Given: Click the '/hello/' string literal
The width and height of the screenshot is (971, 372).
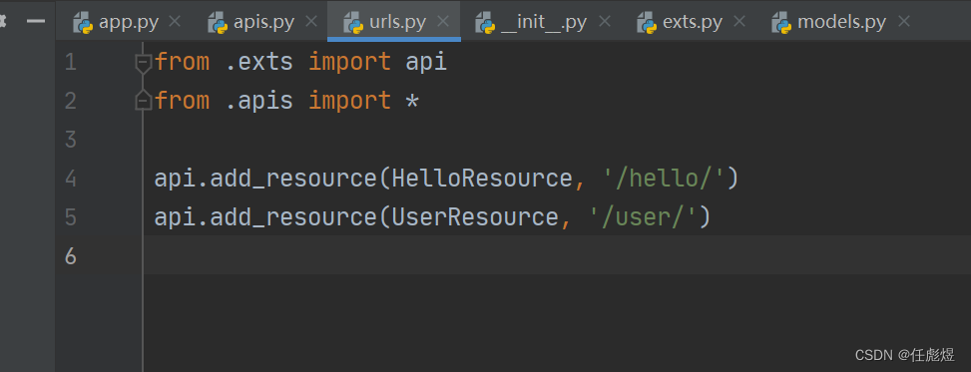Looking at the screenshot, I should pyautogui.click(x=664, y=179).
